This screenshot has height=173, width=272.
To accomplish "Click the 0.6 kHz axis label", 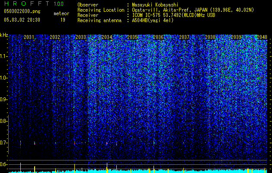I will tap(3, 164).
